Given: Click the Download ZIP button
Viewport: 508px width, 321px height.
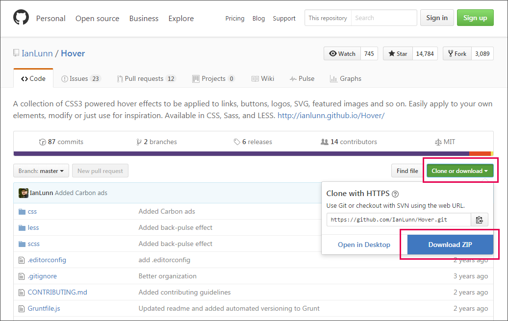Looking at the screenshot, I should click(x=450, y=245).
